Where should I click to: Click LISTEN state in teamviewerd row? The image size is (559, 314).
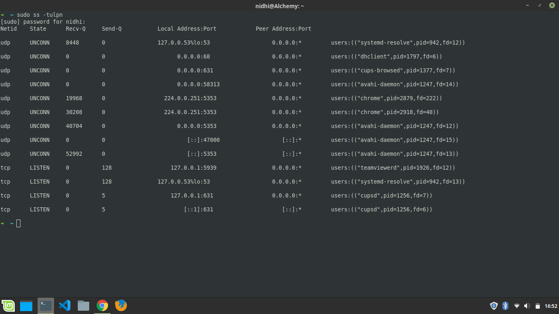40,168
